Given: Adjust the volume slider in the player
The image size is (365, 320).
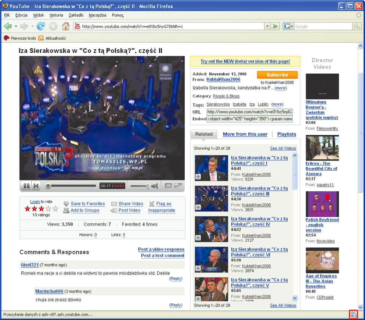Looking at the screenshot, I should [140, 186].
